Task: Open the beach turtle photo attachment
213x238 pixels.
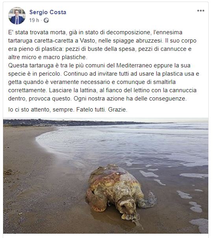Action: (106, 176)
